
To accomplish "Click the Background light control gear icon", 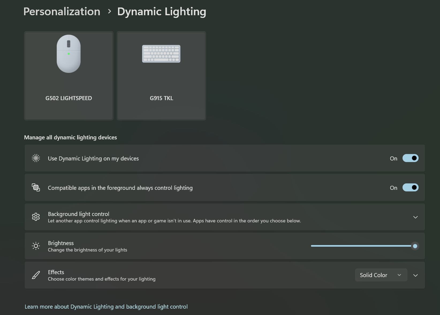I will [36, 217].
